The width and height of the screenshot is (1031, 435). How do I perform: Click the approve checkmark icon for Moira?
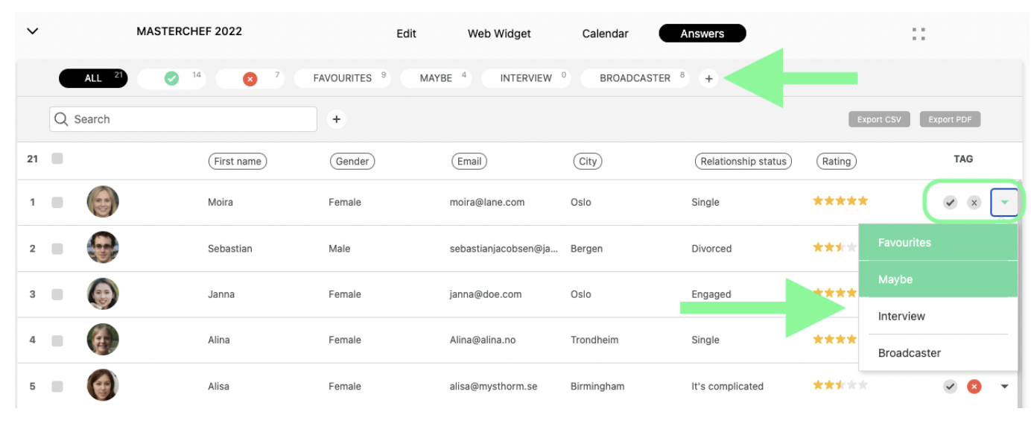pyautogui.click(x=950, y=203)
